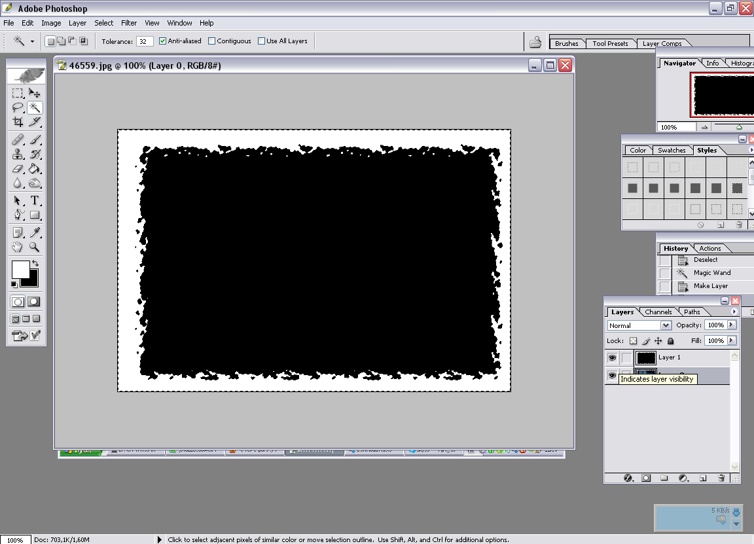
Task: Select the Crop tool
Action: (18, 122)
